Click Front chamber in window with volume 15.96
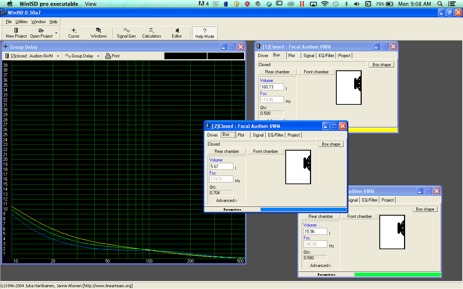Image resolution: width=463 pixels, height=289 pixels. coord(360,216)
